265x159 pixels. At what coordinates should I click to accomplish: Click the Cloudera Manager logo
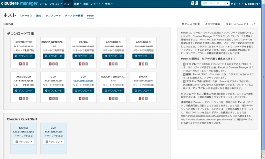click(x=19, y=3)
